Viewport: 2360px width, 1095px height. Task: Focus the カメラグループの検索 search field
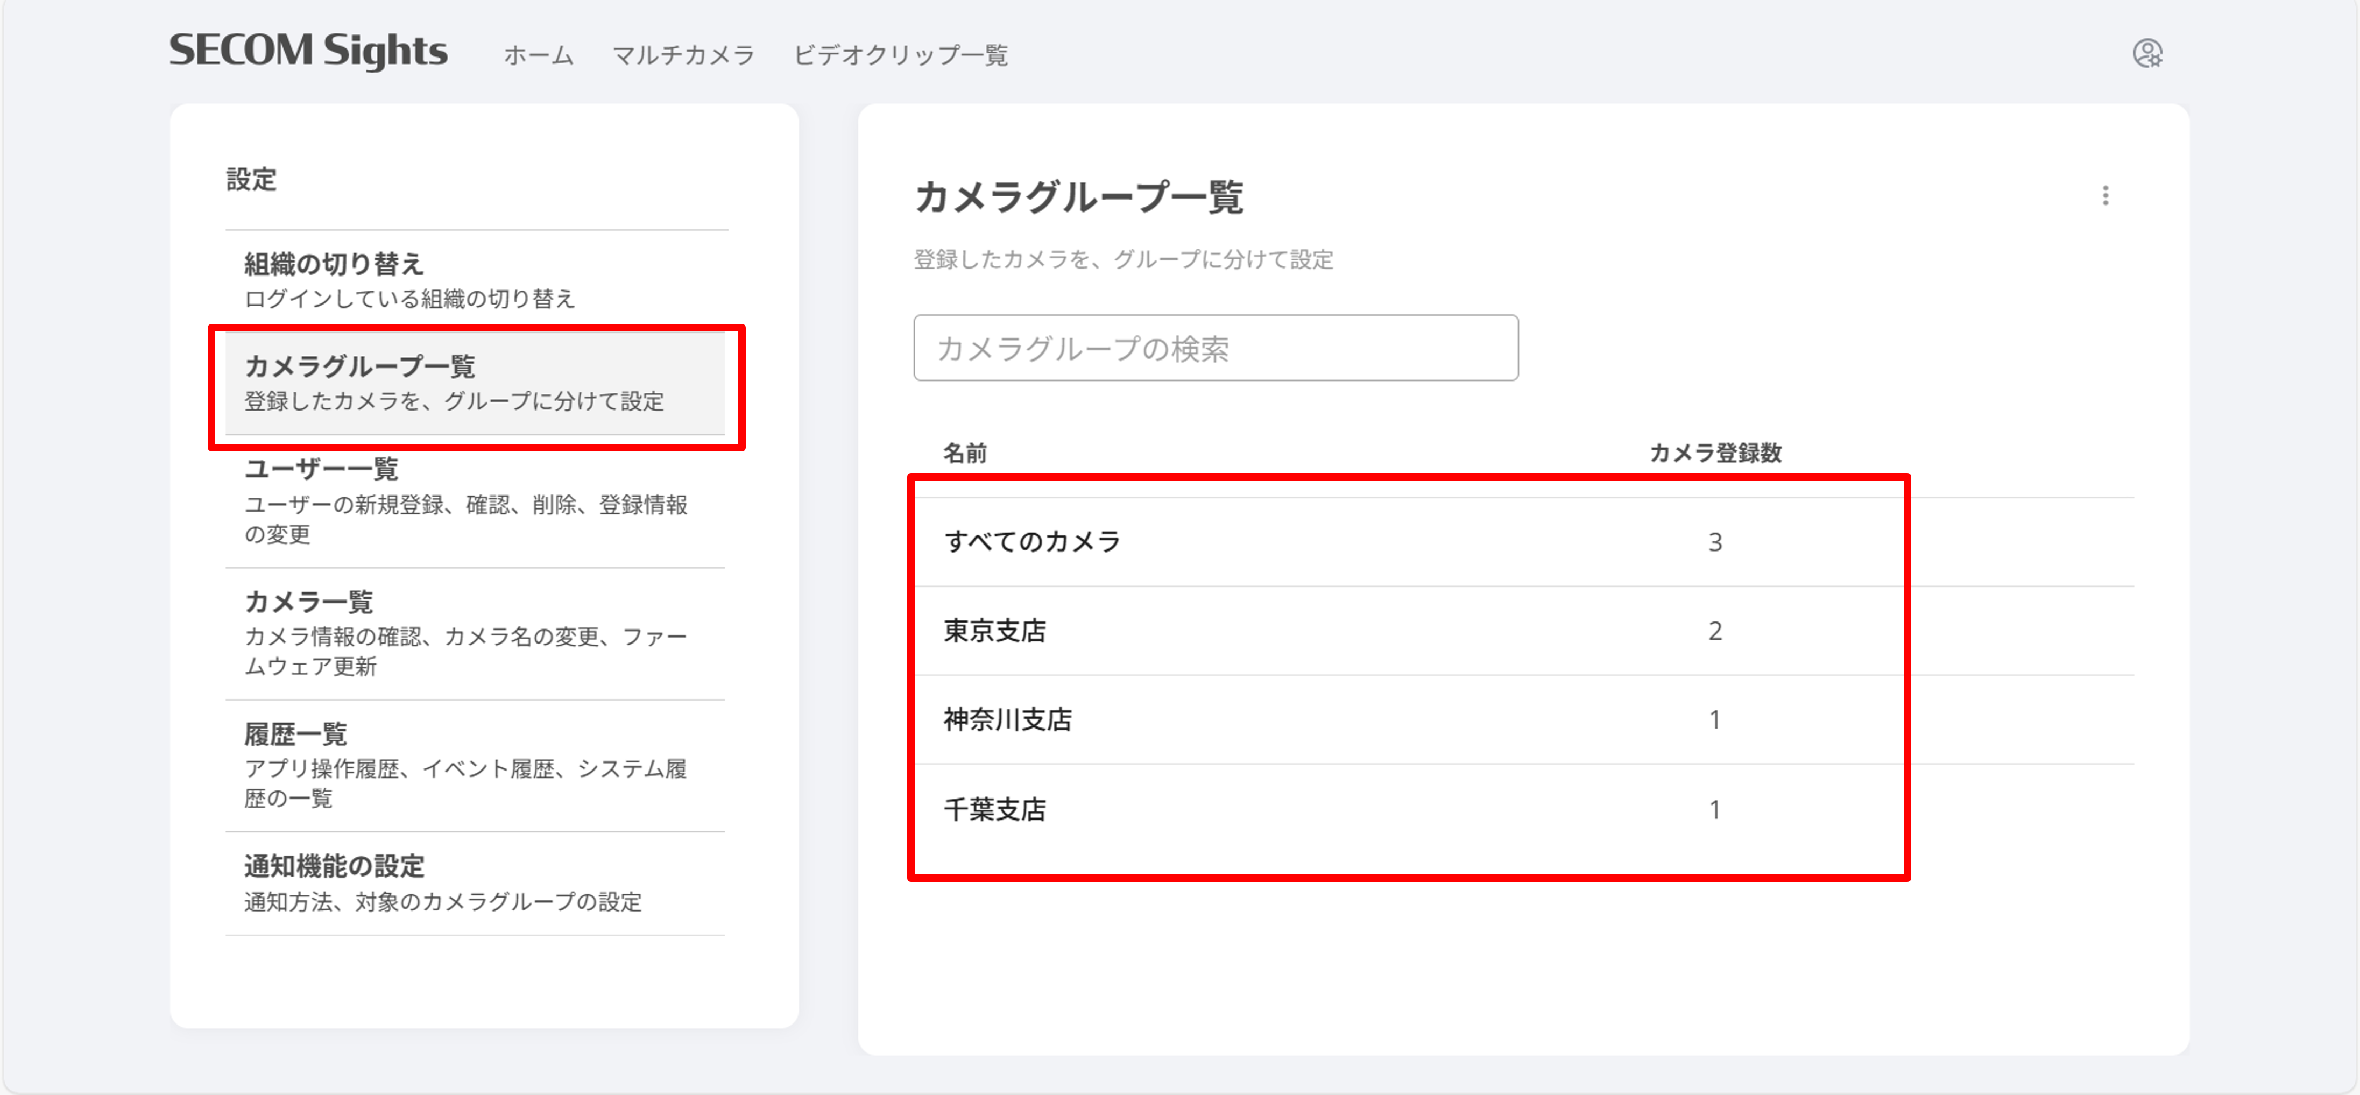point(1216,348)
